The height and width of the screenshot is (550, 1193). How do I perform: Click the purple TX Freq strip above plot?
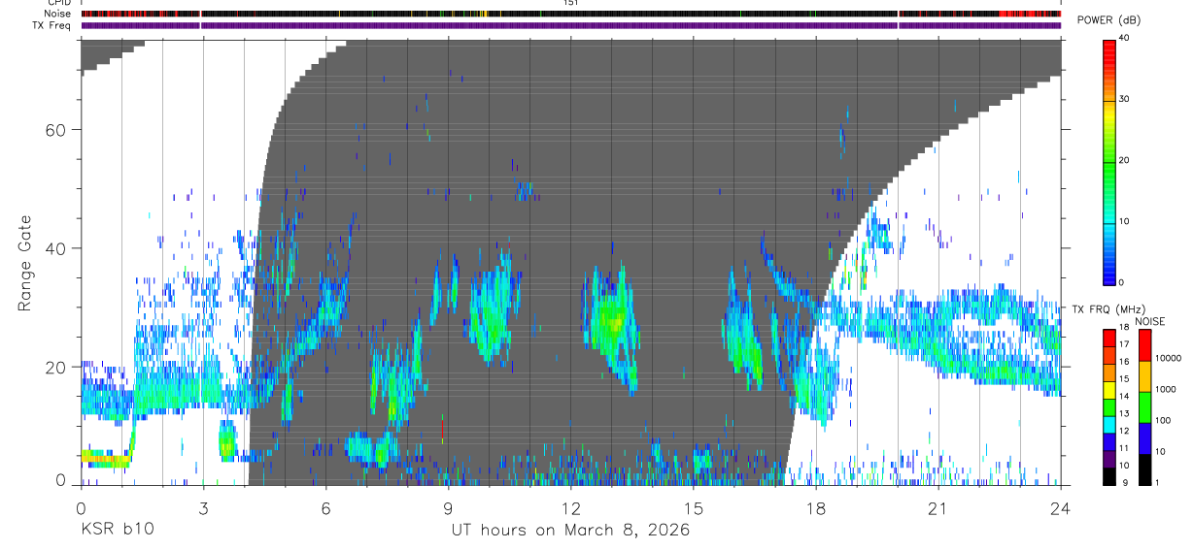click(570, 25)
